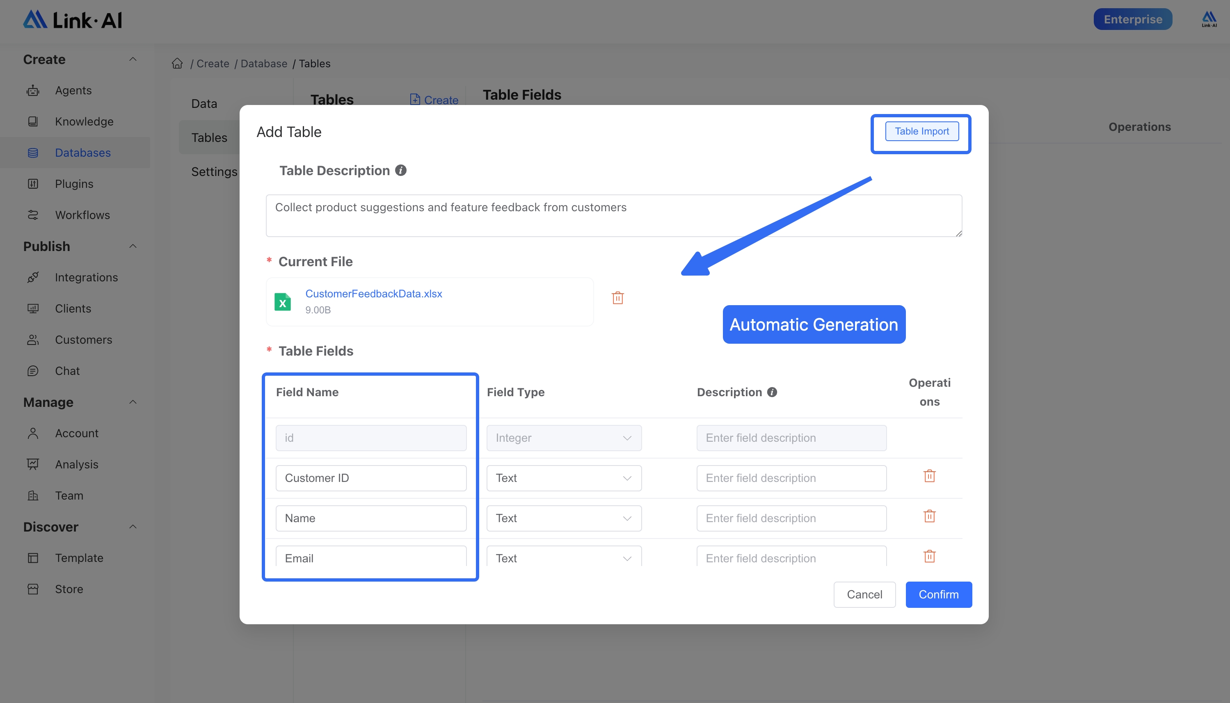This screenshot has width=1230, height=703.
Task: Click the Template layout icon
Action: pyautogui.click(x=33, y=558)
